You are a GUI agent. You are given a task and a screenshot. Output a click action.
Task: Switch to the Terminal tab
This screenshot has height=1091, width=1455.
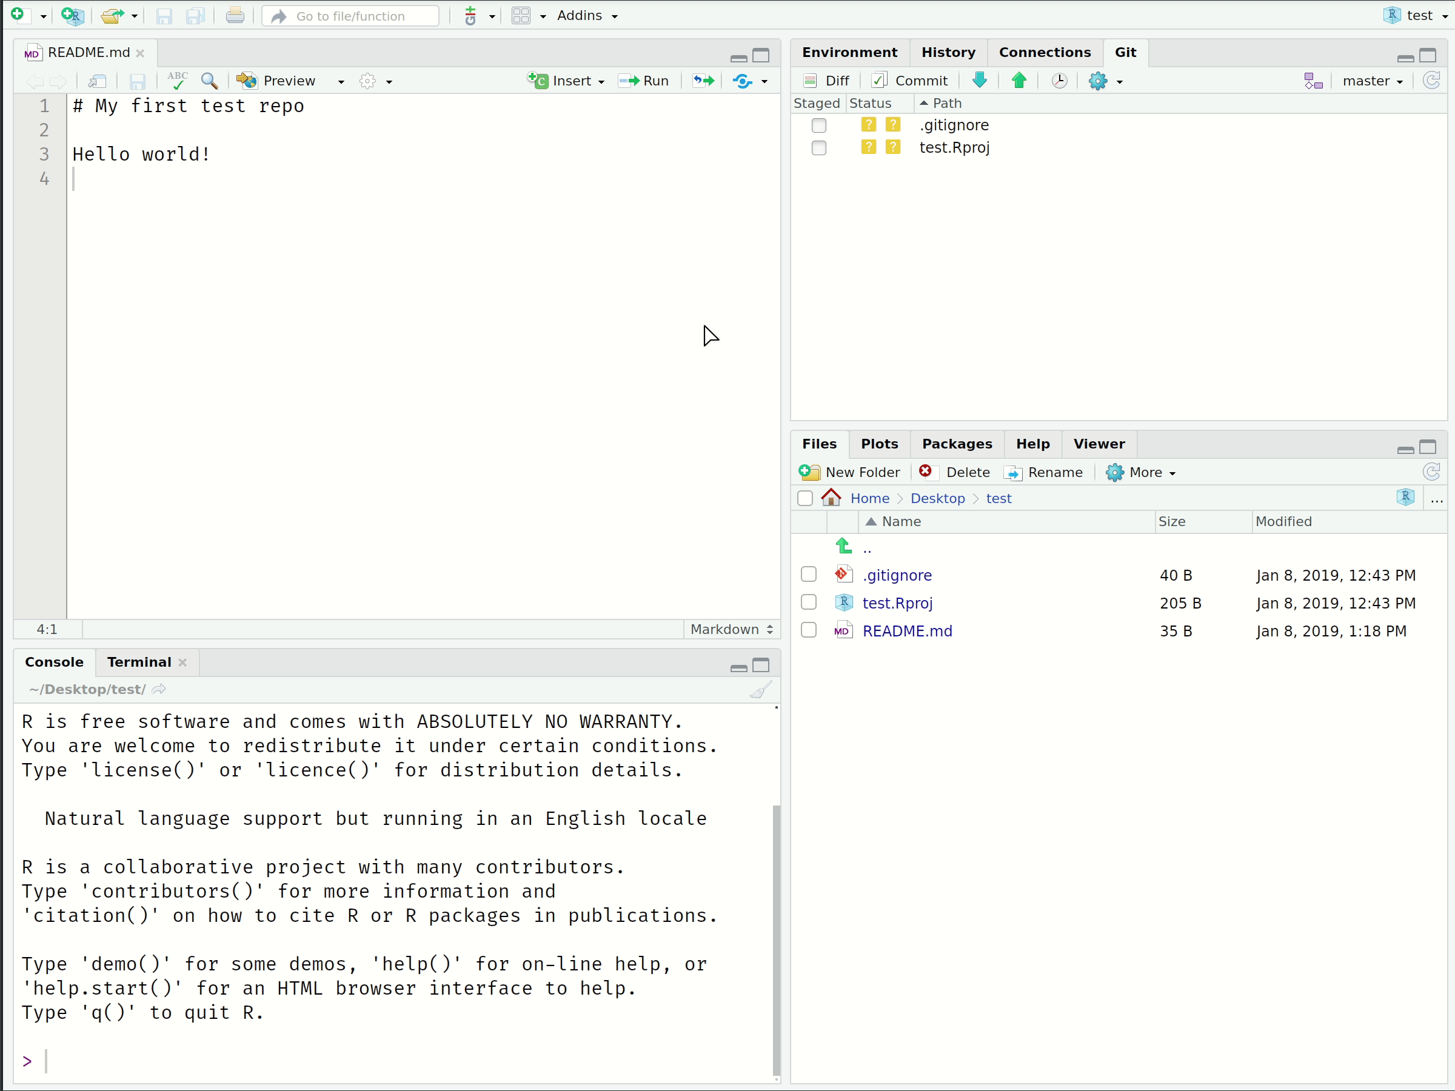tap(139, 662)
